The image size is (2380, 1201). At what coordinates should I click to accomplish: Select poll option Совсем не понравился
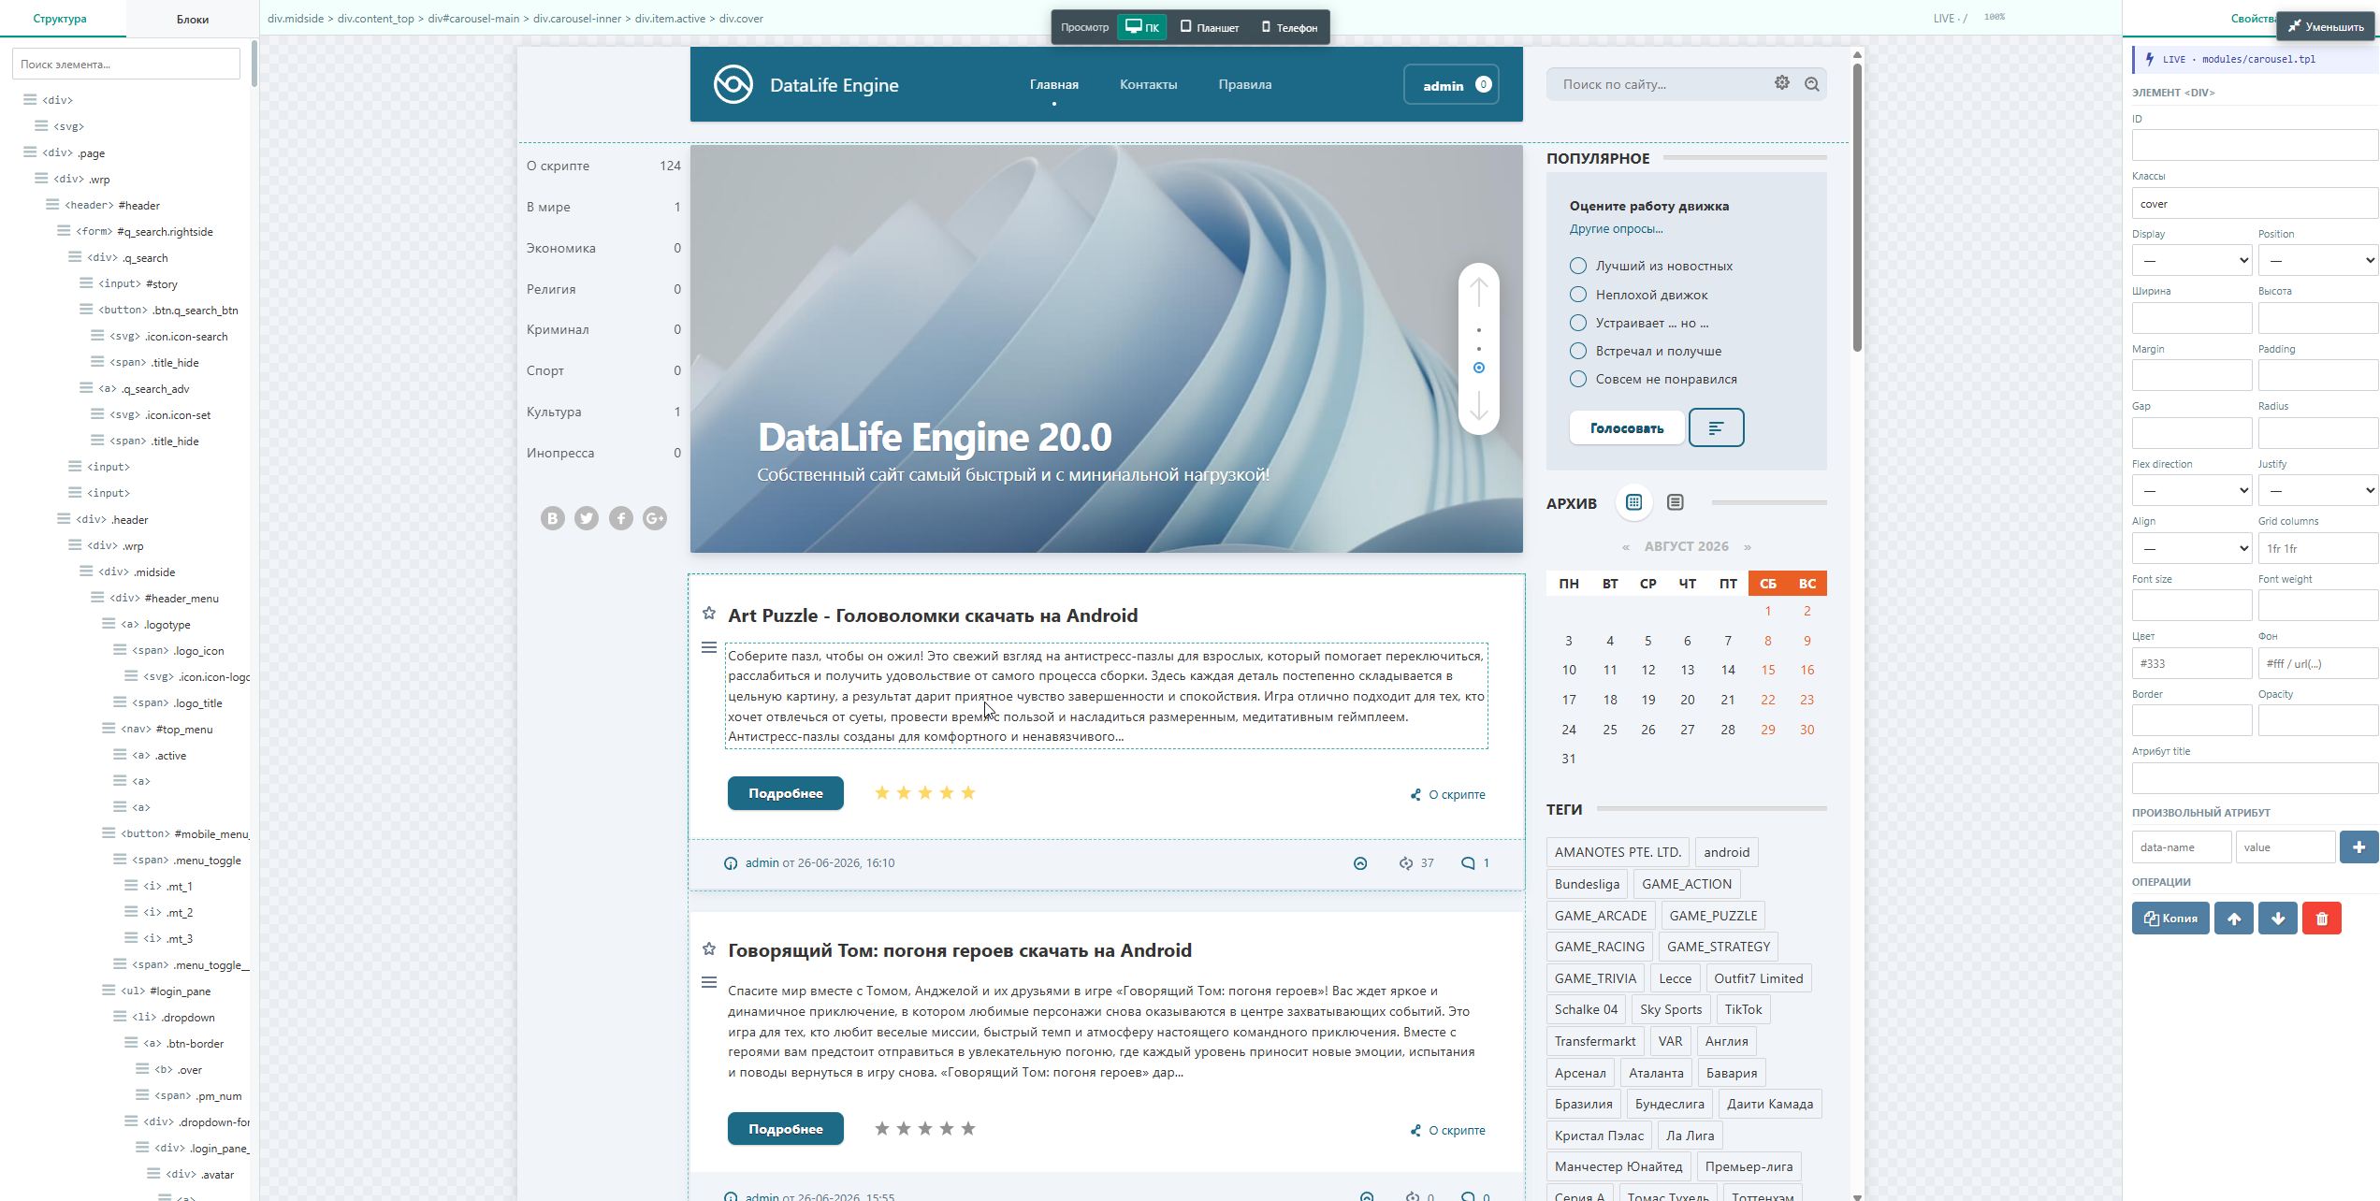coord(1578,379)
